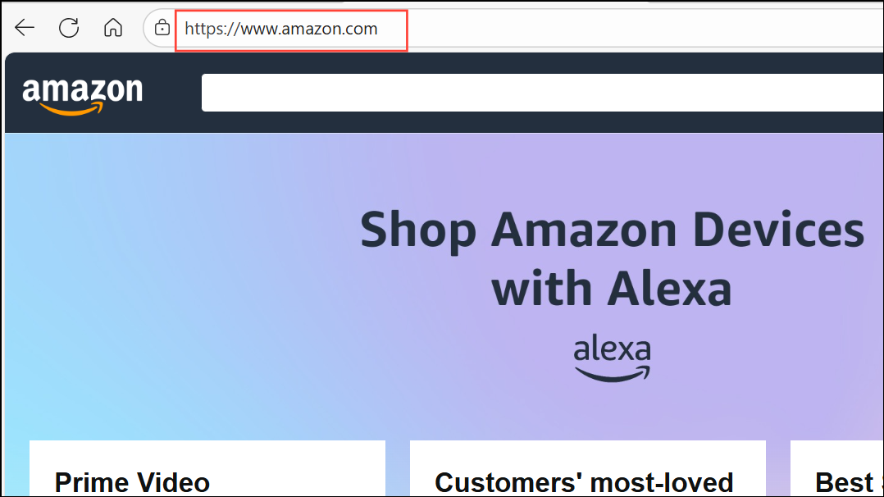The width and height of the screenshot is (884, 497).
Task: Click empty address bar area right of URL
Action: [x=643, y=28]
